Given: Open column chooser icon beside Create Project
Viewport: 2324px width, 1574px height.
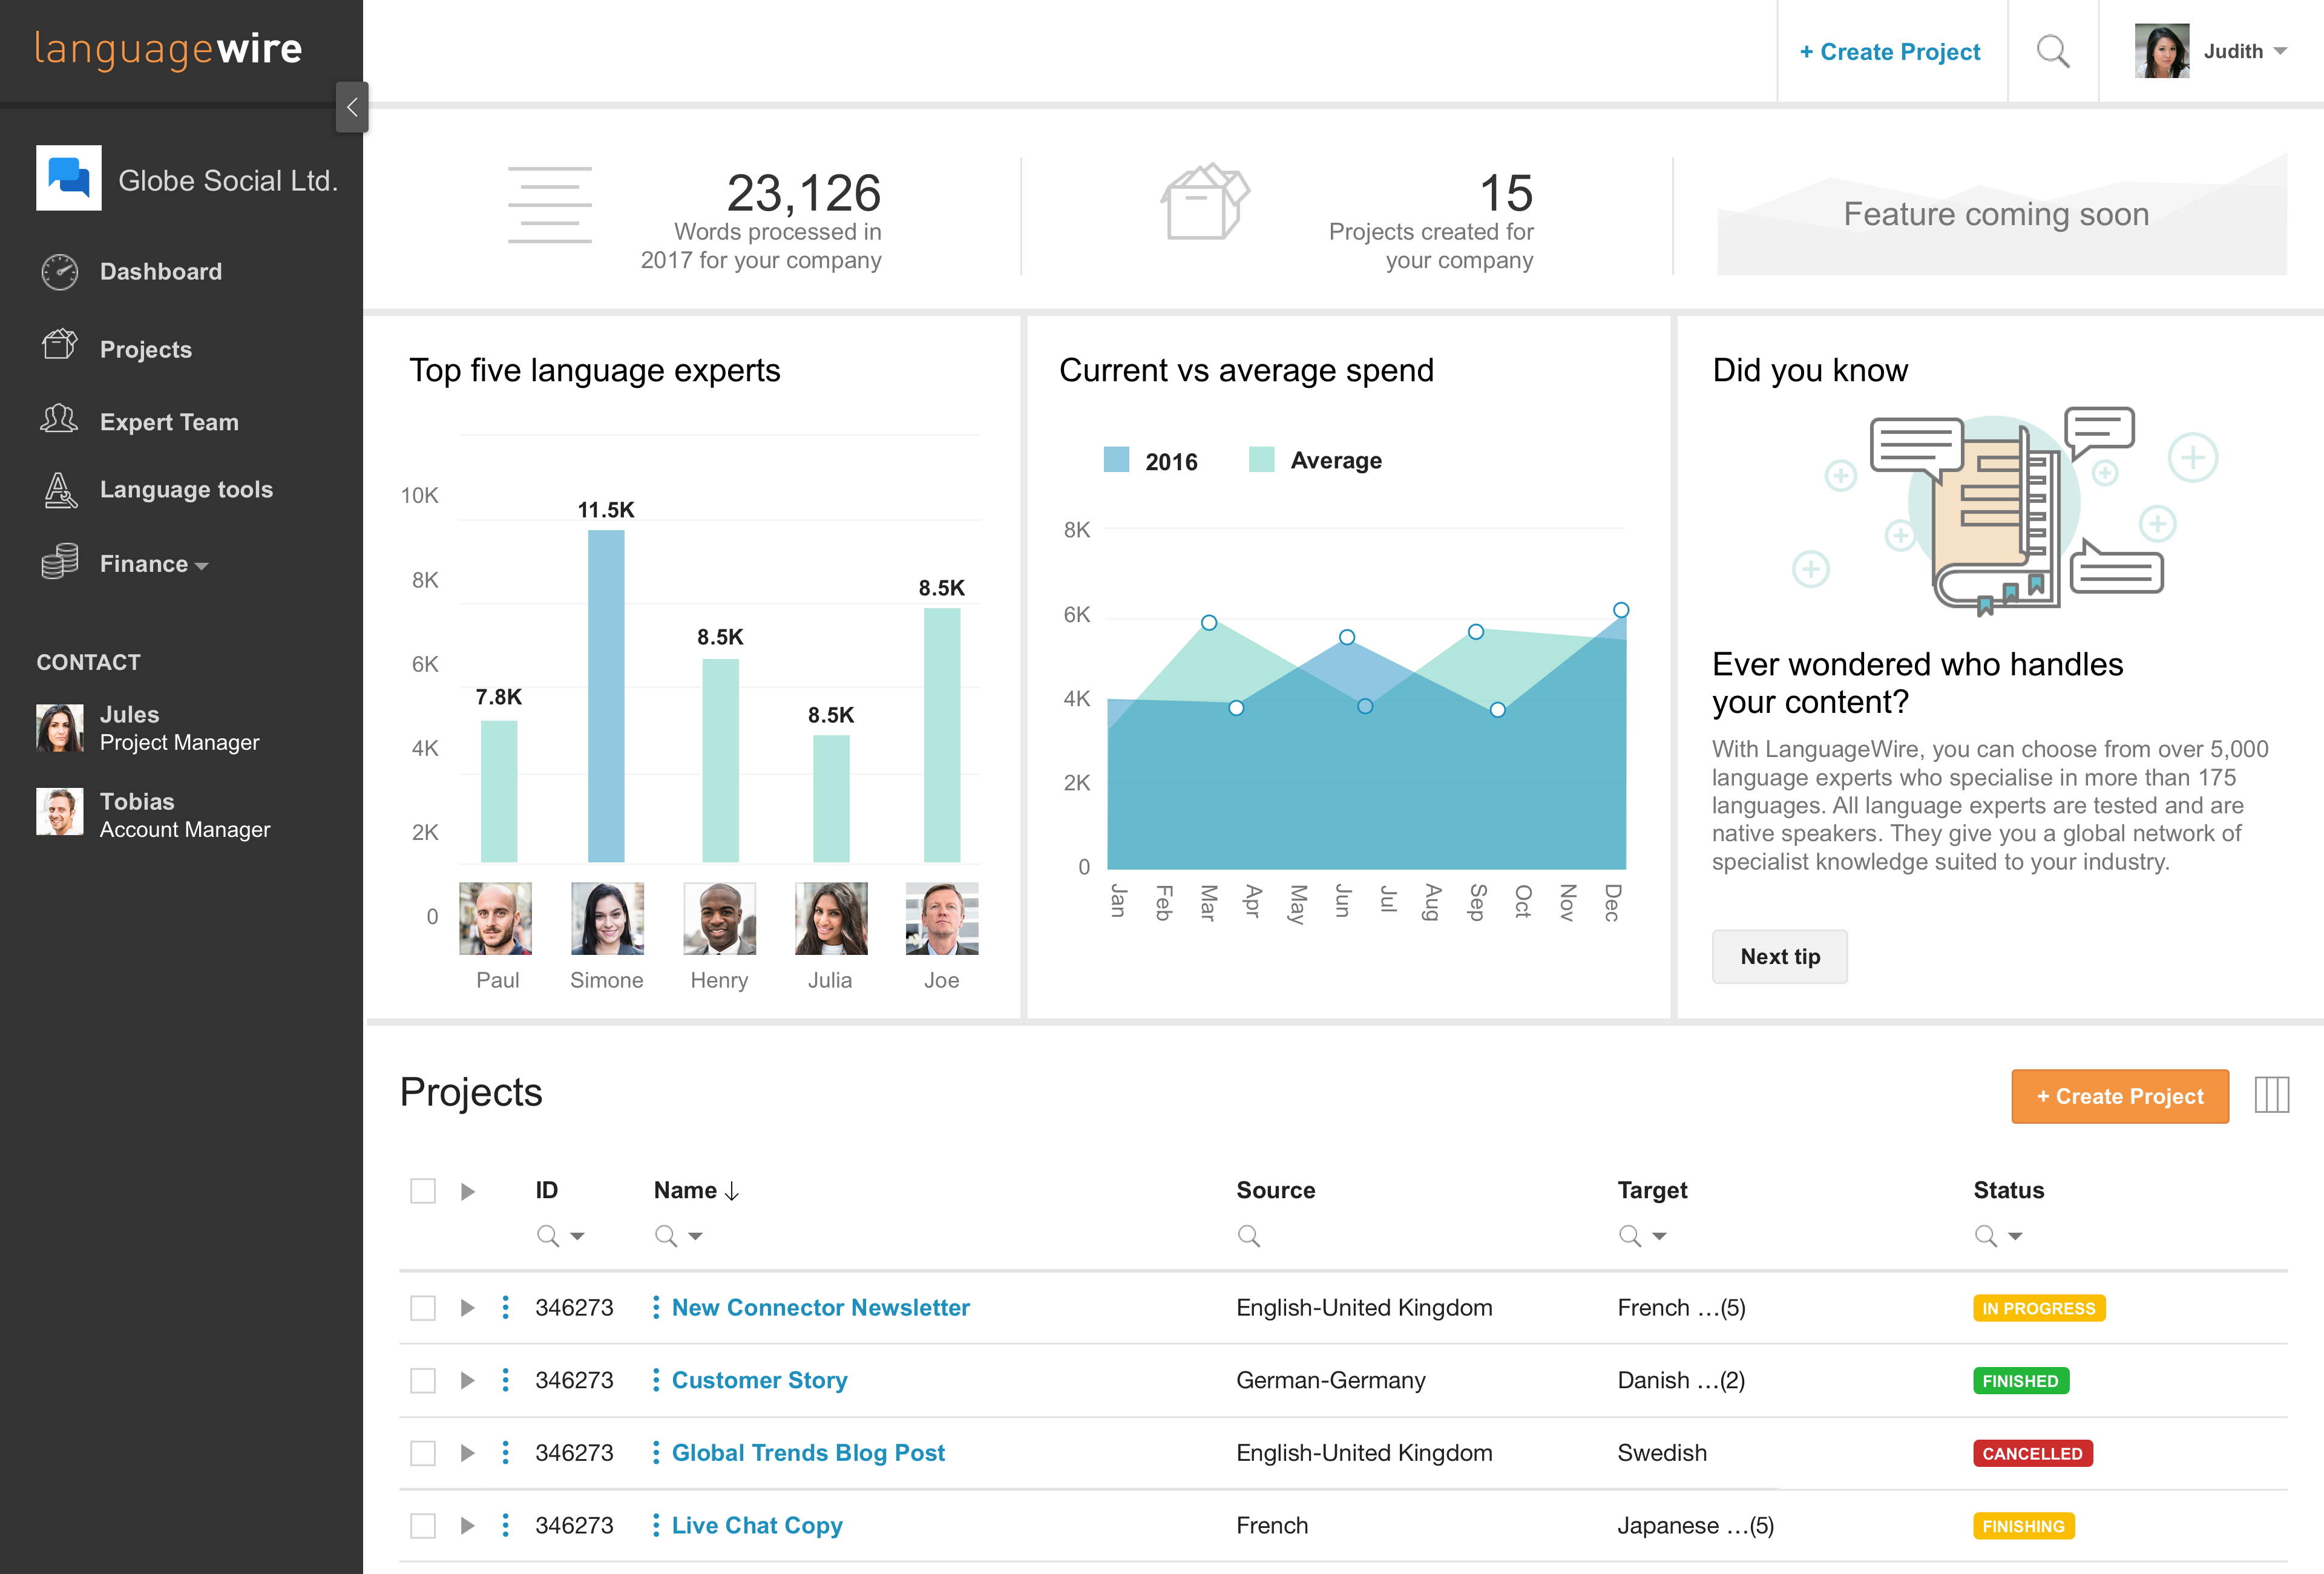Looking at the screenshot, I should tap(2271, 1095).
